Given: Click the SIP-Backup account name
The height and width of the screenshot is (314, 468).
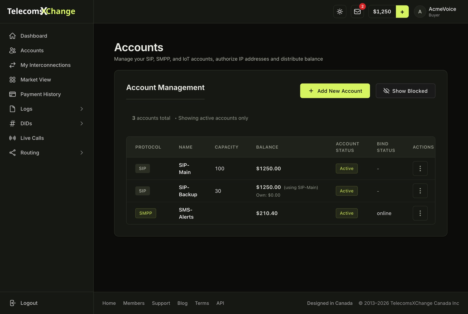Looking at the screenshot, I should point(188,191).
